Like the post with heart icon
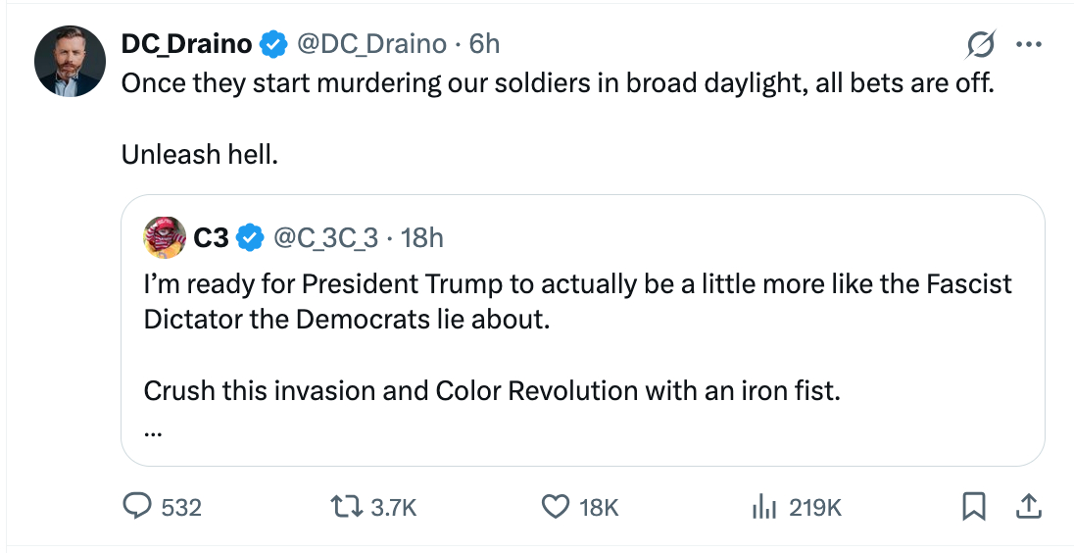This screenshot has height=553, width=1074. 556,506
